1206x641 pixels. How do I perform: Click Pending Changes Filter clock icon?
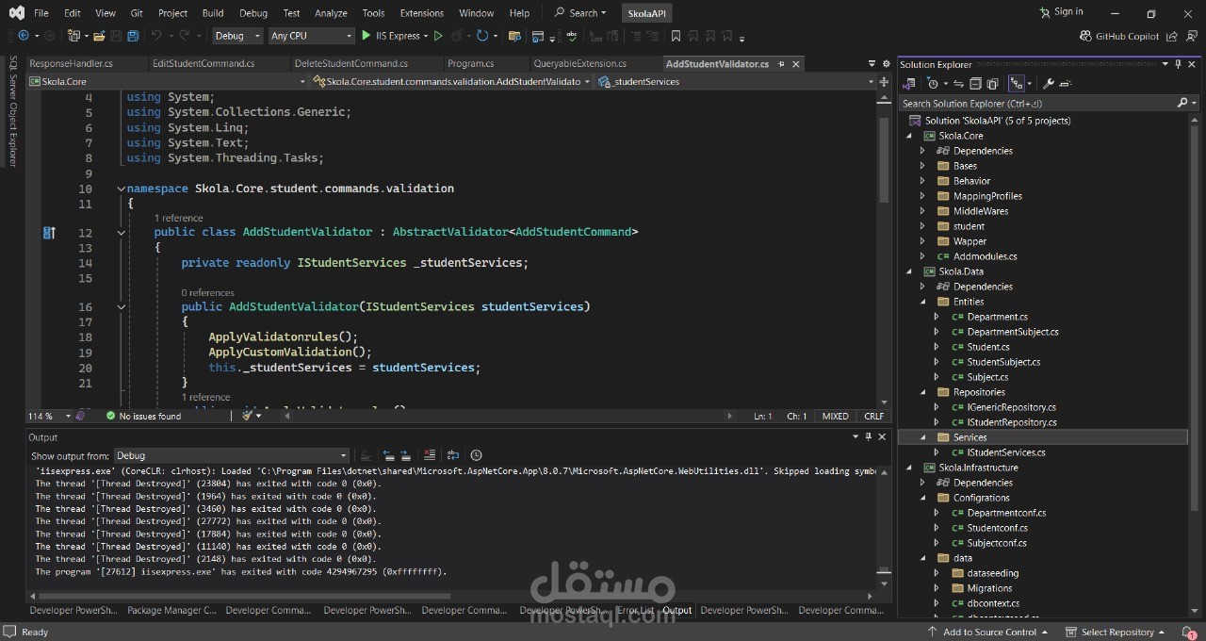(x=933, y=83)
